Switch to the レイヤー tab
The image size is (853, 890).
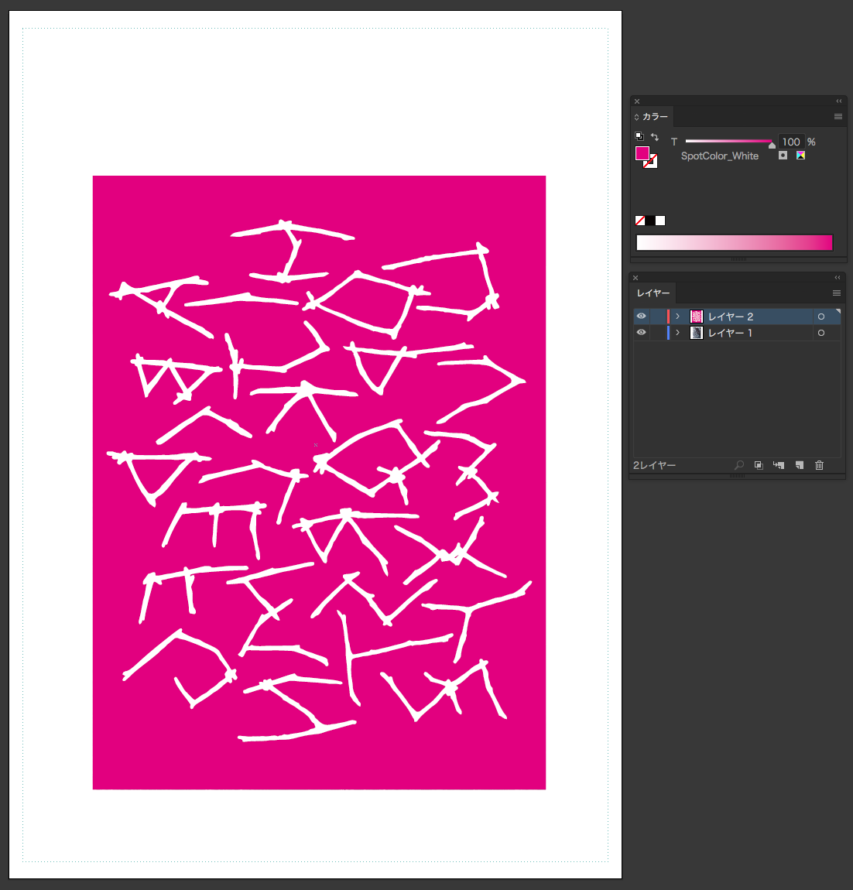point(653,293)
